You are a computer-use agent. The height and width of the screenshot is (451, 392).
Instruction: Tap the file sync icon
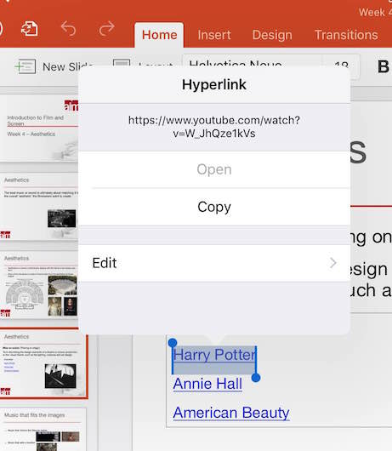click(29, 29)
